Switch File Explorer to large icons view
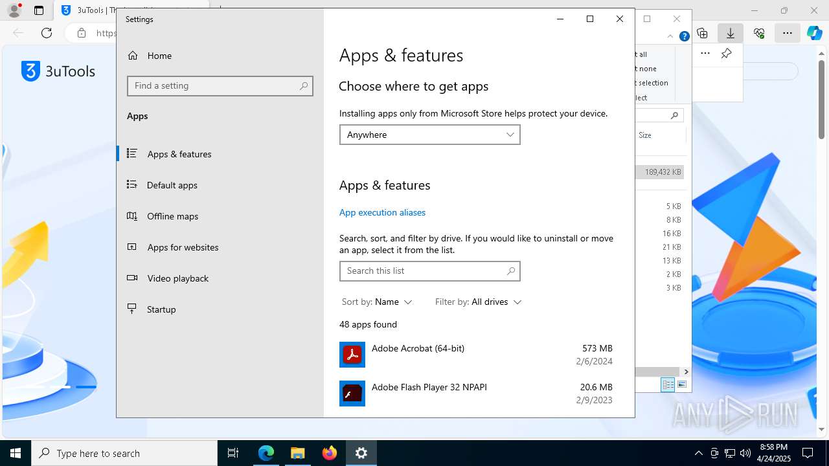 681,384
